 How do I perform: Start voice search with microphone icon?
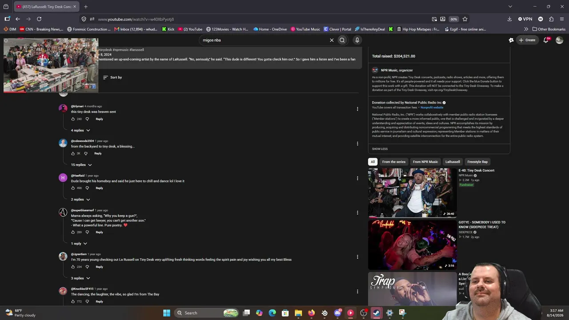357,40
